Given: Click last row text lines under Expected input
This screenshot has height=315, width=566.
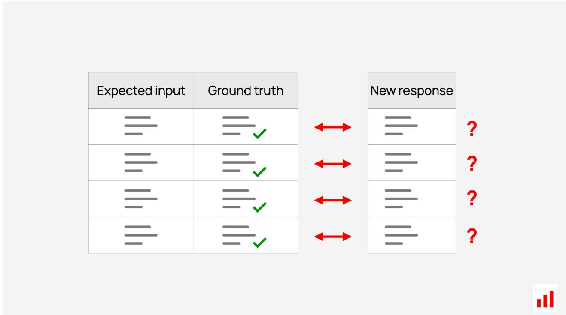Looking at the screenshot, I should [x=141, y=235].
